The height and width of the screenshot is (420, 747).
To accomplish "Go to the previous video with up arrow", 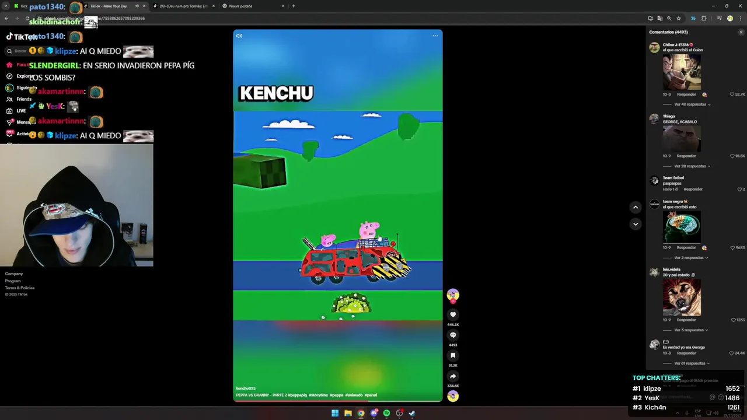I will pyautogui.click(x=636, y=207).
